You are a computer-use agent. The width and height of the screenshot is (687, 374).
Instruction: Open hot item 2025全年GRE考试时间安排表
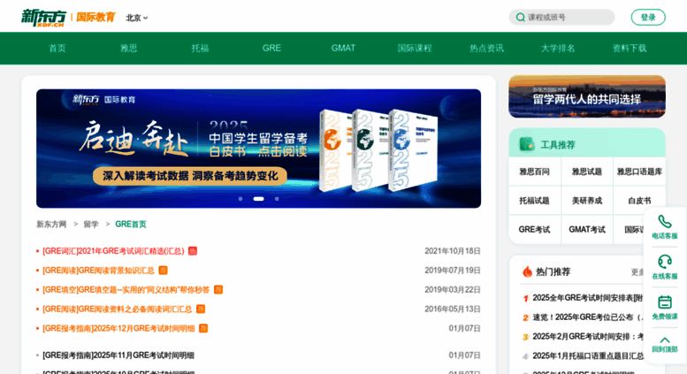click(x=588, y=298)
